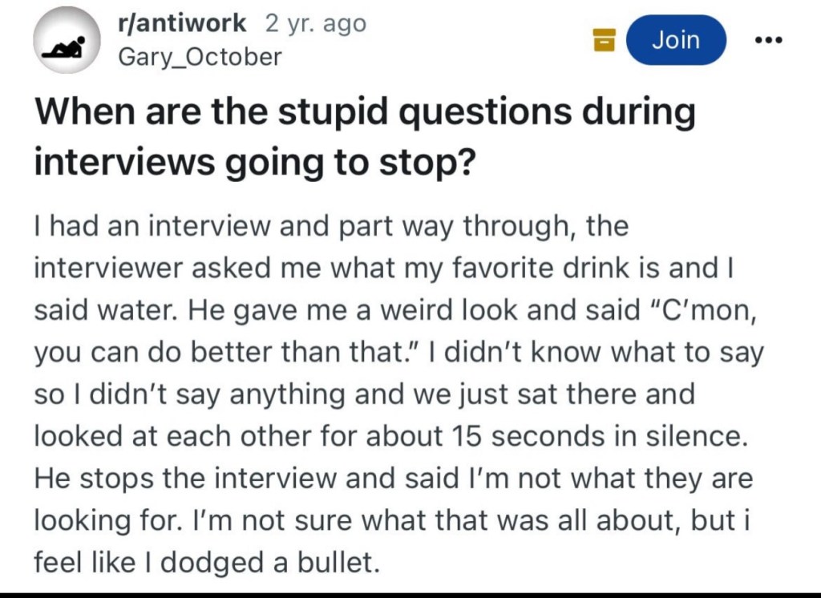821x598 pixels.
Task: Click the "2 yr. ago" timestamp
Action: [x=314, y=24]
